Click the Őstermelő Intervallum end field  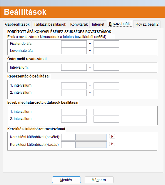106,67
